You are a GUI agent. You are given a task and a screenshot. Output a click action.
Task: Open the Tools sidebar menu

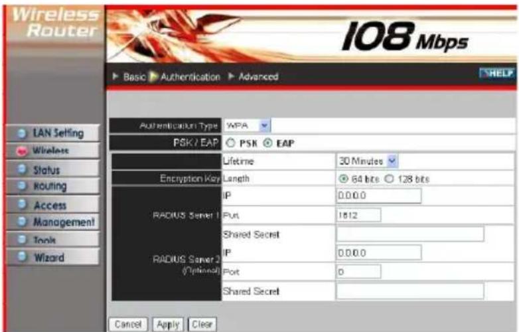pyautogui.click(x=53, y=240)
